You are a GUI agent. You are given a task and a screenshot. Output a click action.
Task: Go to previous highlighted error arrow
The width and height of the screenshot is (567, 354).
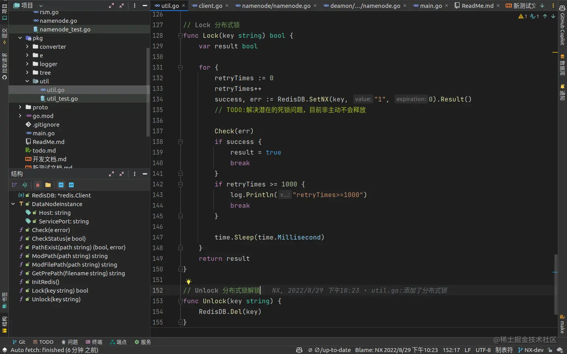(545, 16)
